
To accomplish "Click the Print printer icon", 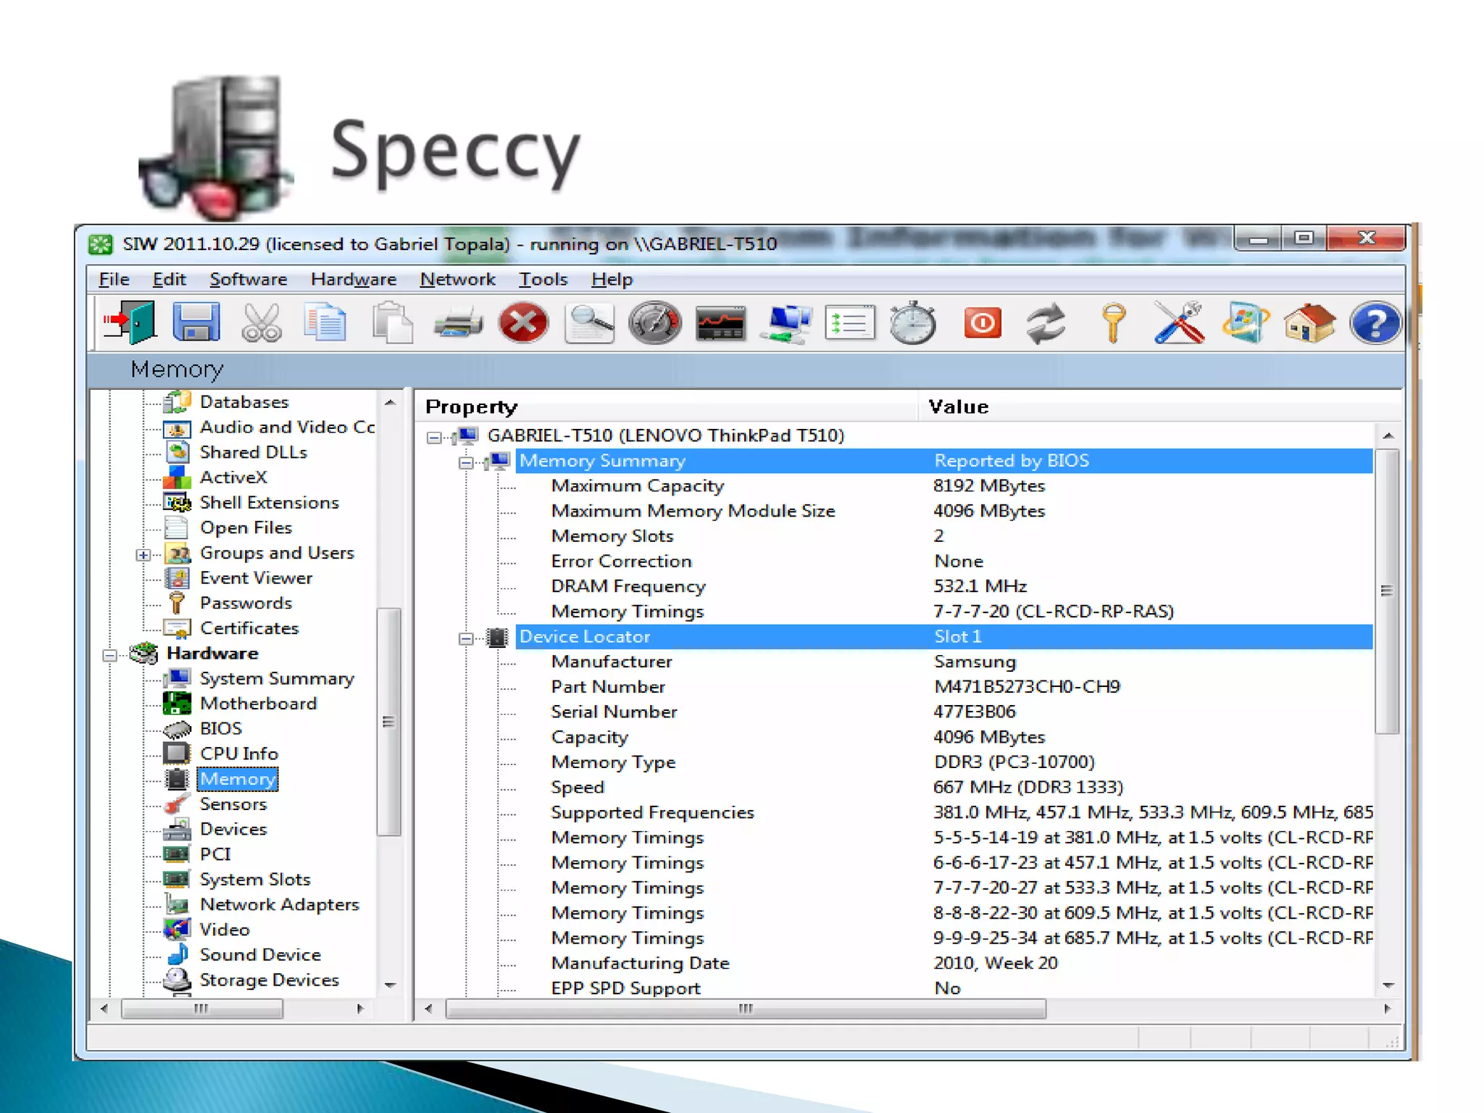I will click(458, 323).
